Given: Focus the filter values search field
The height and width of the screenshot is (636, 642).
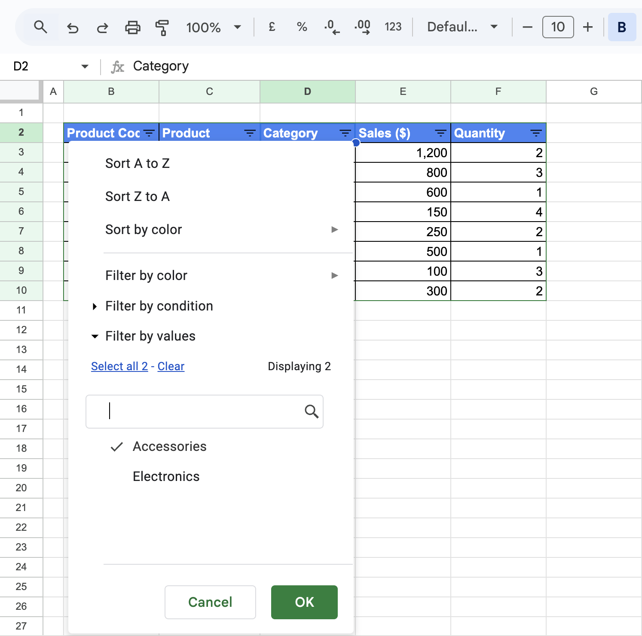Looking at the screenshot, I should pyautogui.click(x=204, y=411).
